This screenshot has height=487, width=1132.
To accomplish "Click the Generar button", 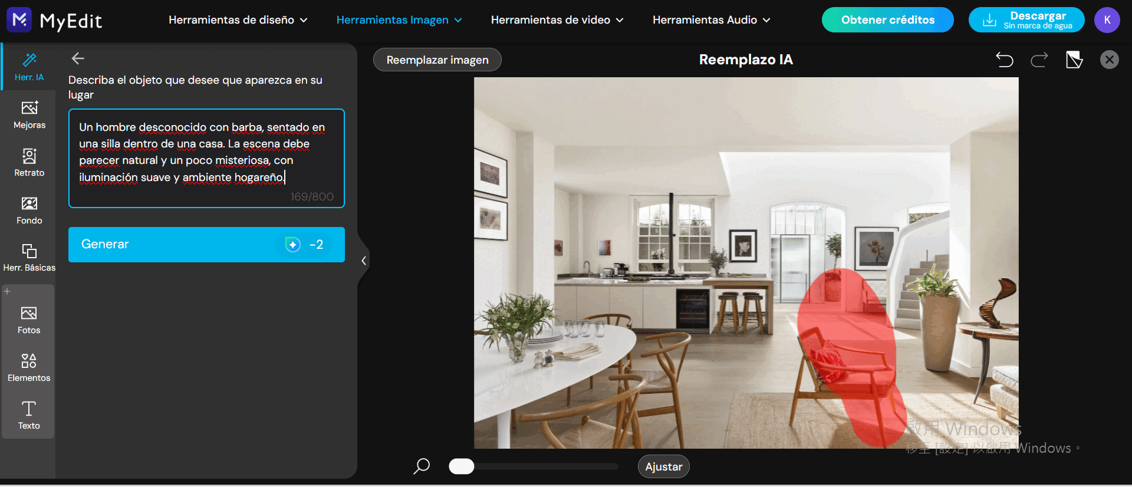I will 206,245.
